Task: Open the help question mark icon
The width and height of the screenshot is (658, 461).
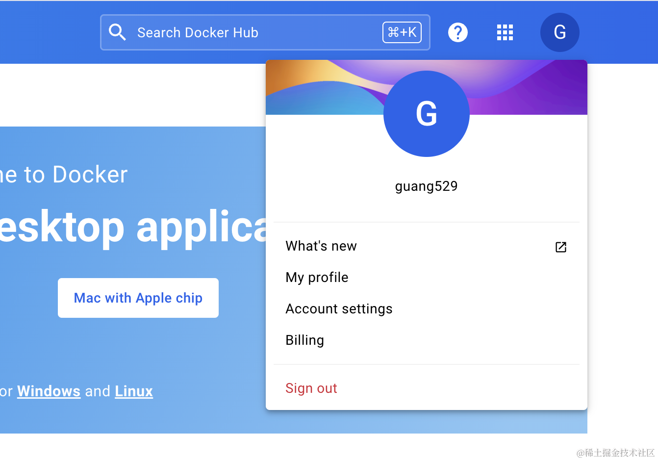Action: point(458,32)
